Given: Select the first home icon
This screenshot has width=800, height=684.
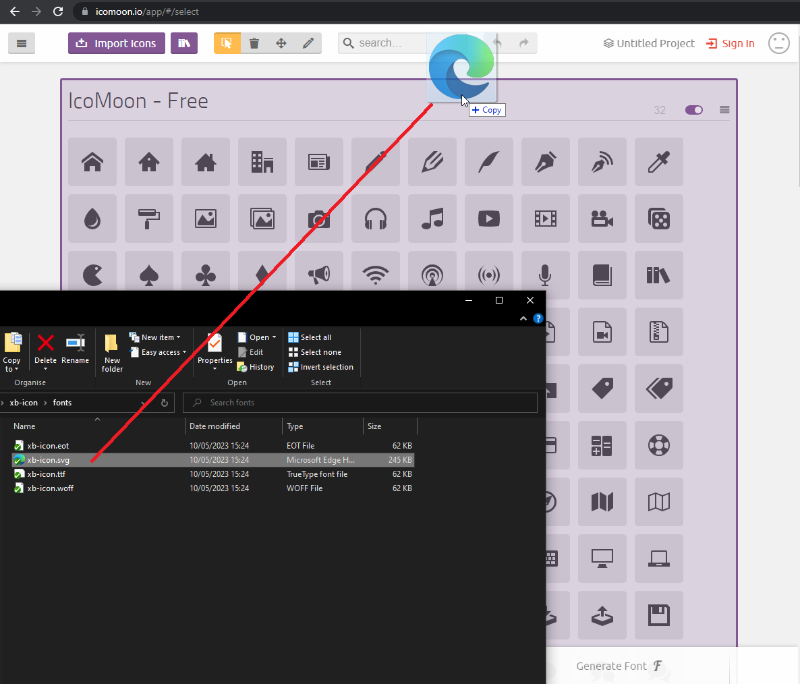Looking at the screenshot, I should tap(92, 162).
